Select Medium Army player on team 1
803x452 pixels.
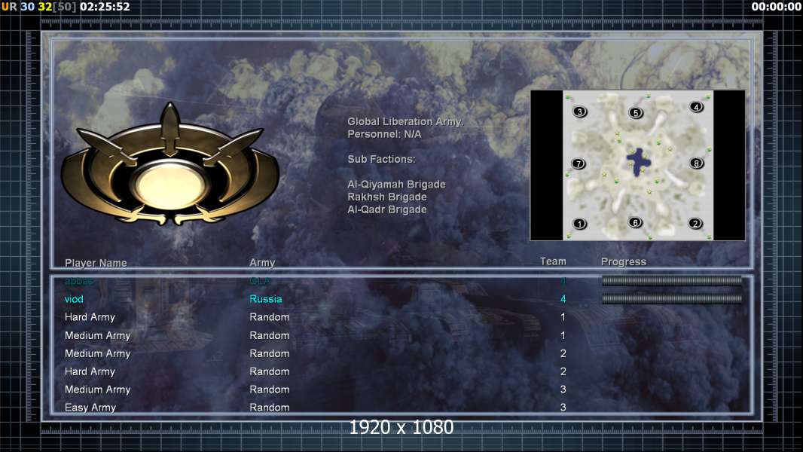(x=97, y=336)
